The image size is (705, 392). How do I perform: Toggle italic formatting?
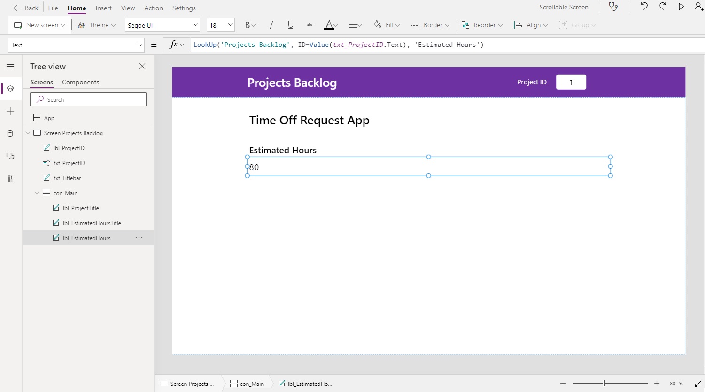pos(271,25)
